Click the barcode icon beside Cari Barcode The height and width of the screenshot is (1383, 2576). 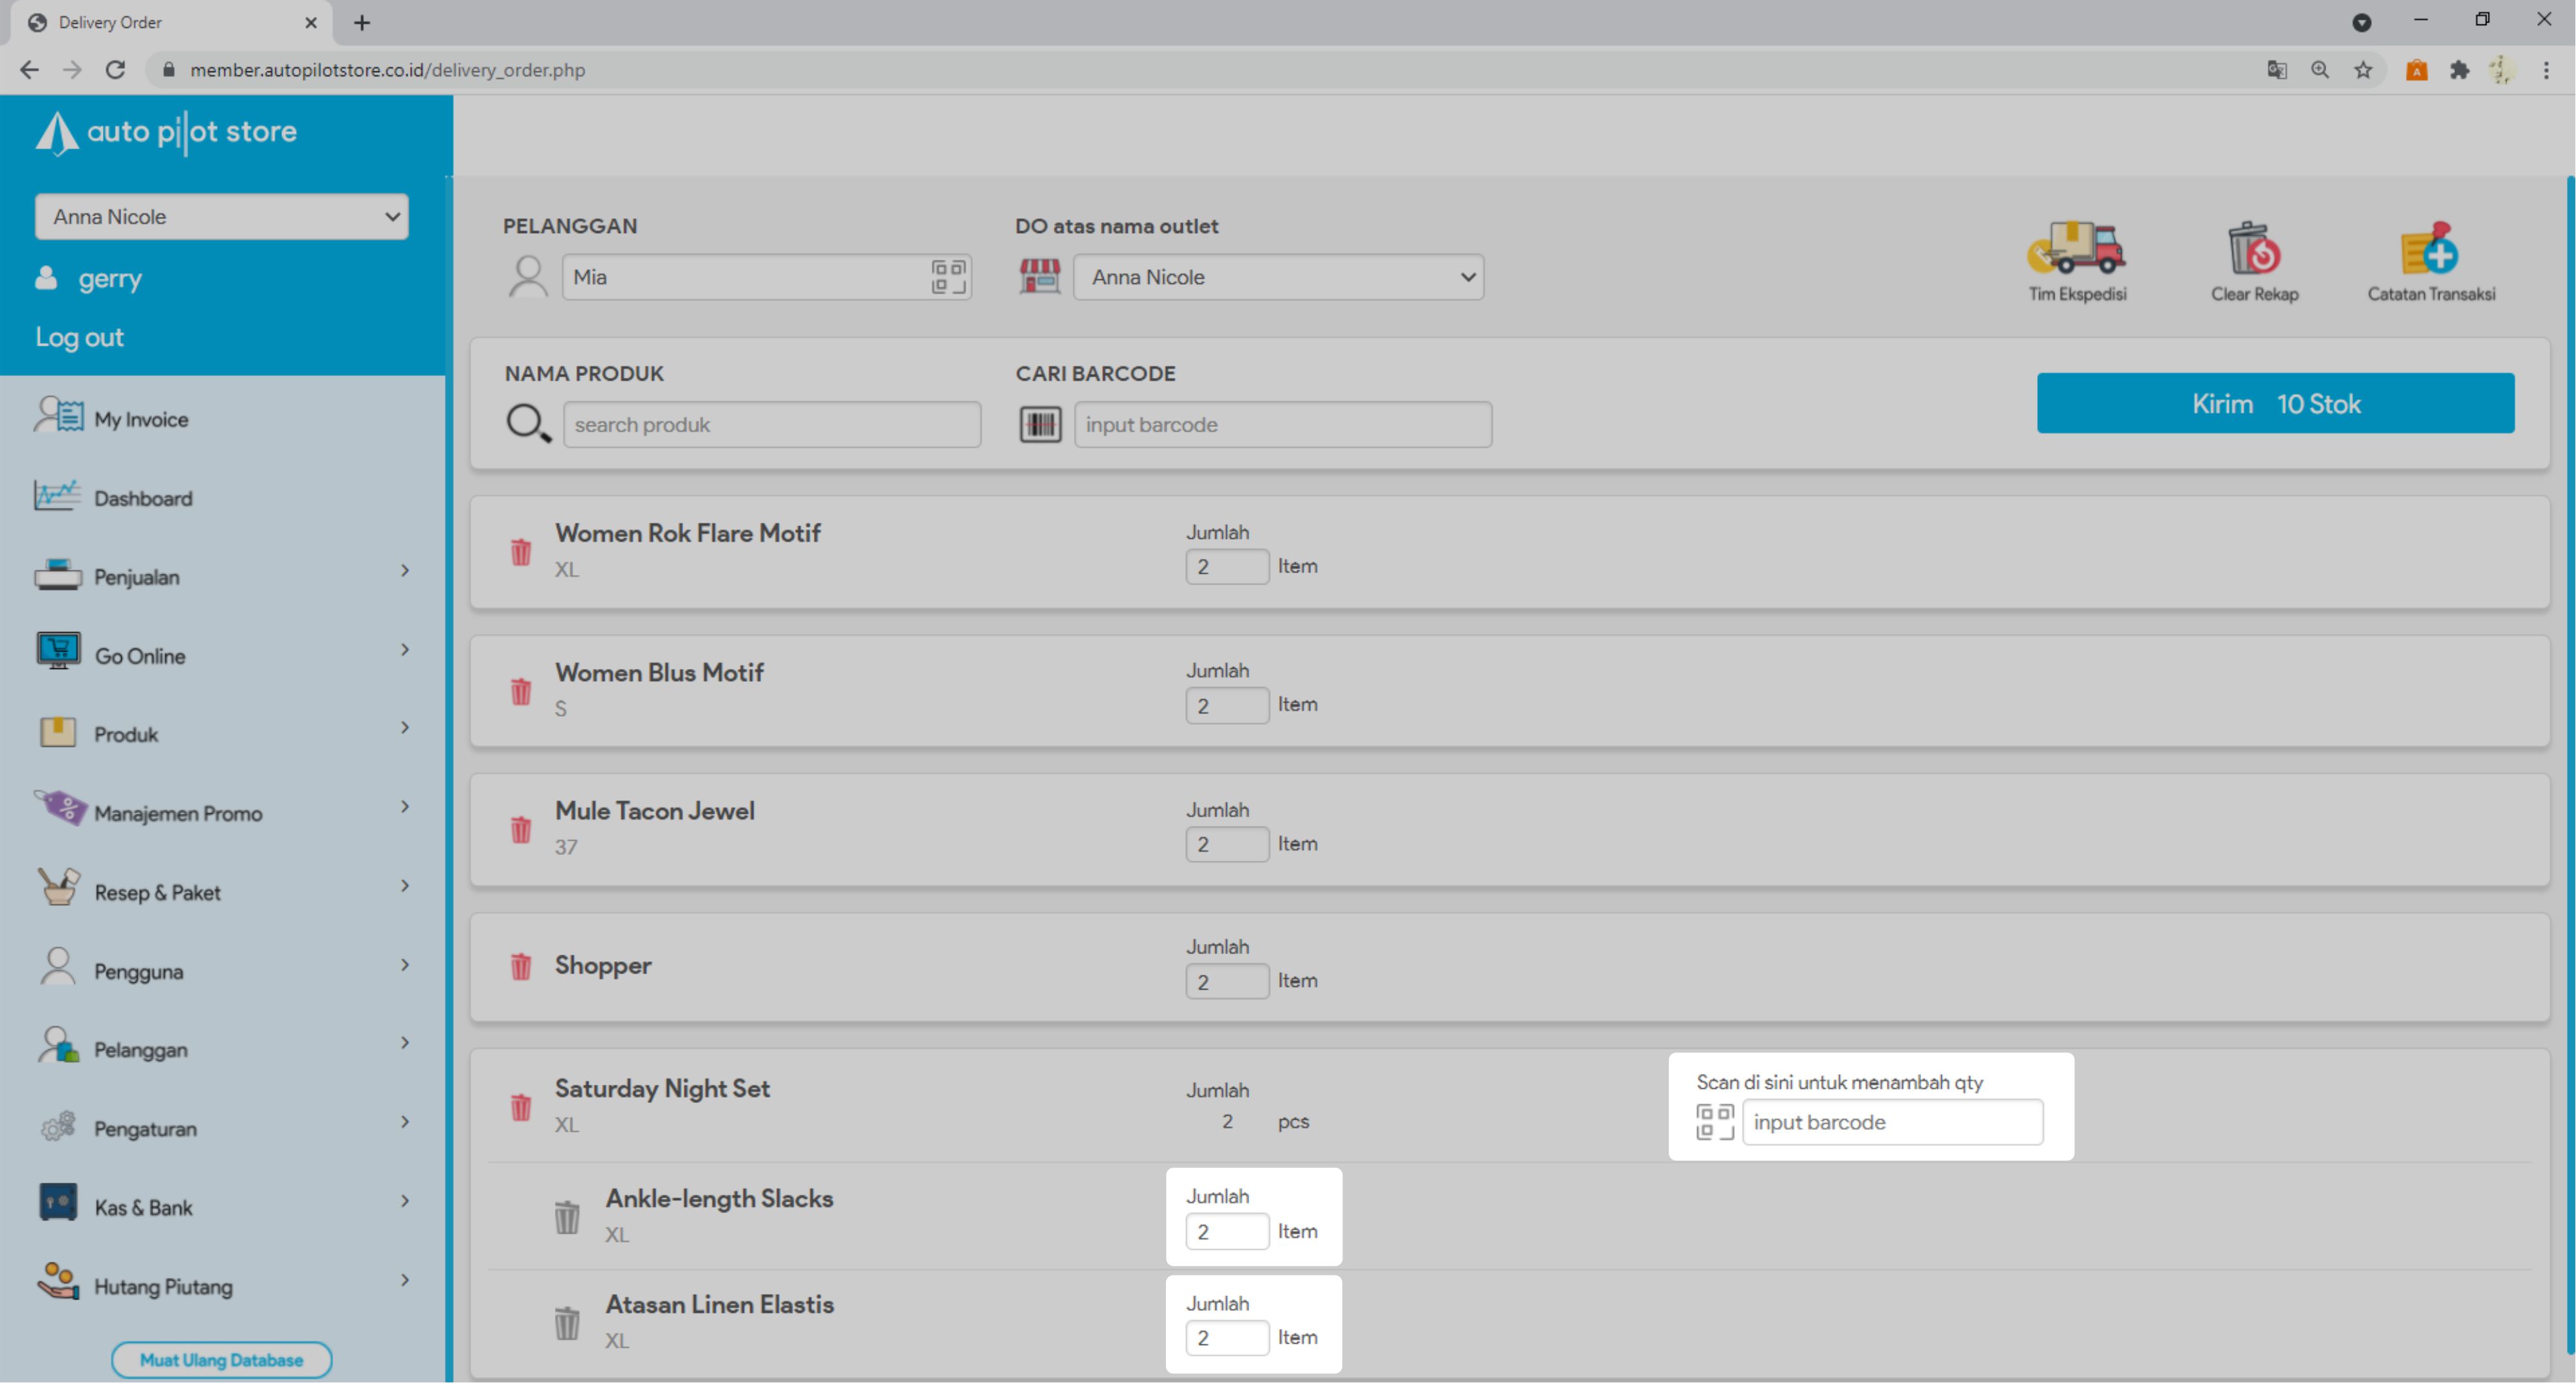pos(1040,425)
